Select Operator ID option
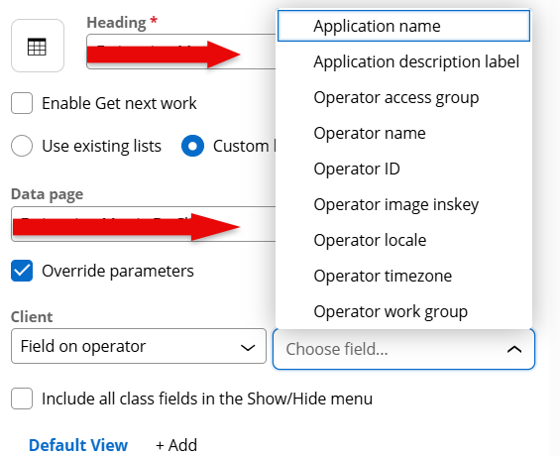Viewport: 560px width, 456px height. point(403,169)
